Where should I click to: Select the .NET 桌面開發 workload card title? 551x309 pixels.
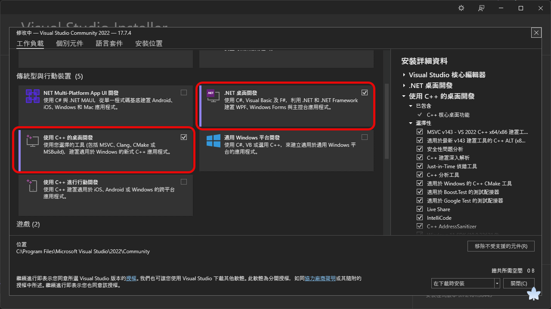coord(241,93)
